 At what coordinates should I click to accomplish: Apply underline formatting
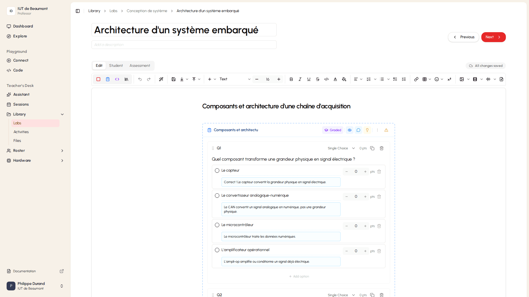click(309, 79)
